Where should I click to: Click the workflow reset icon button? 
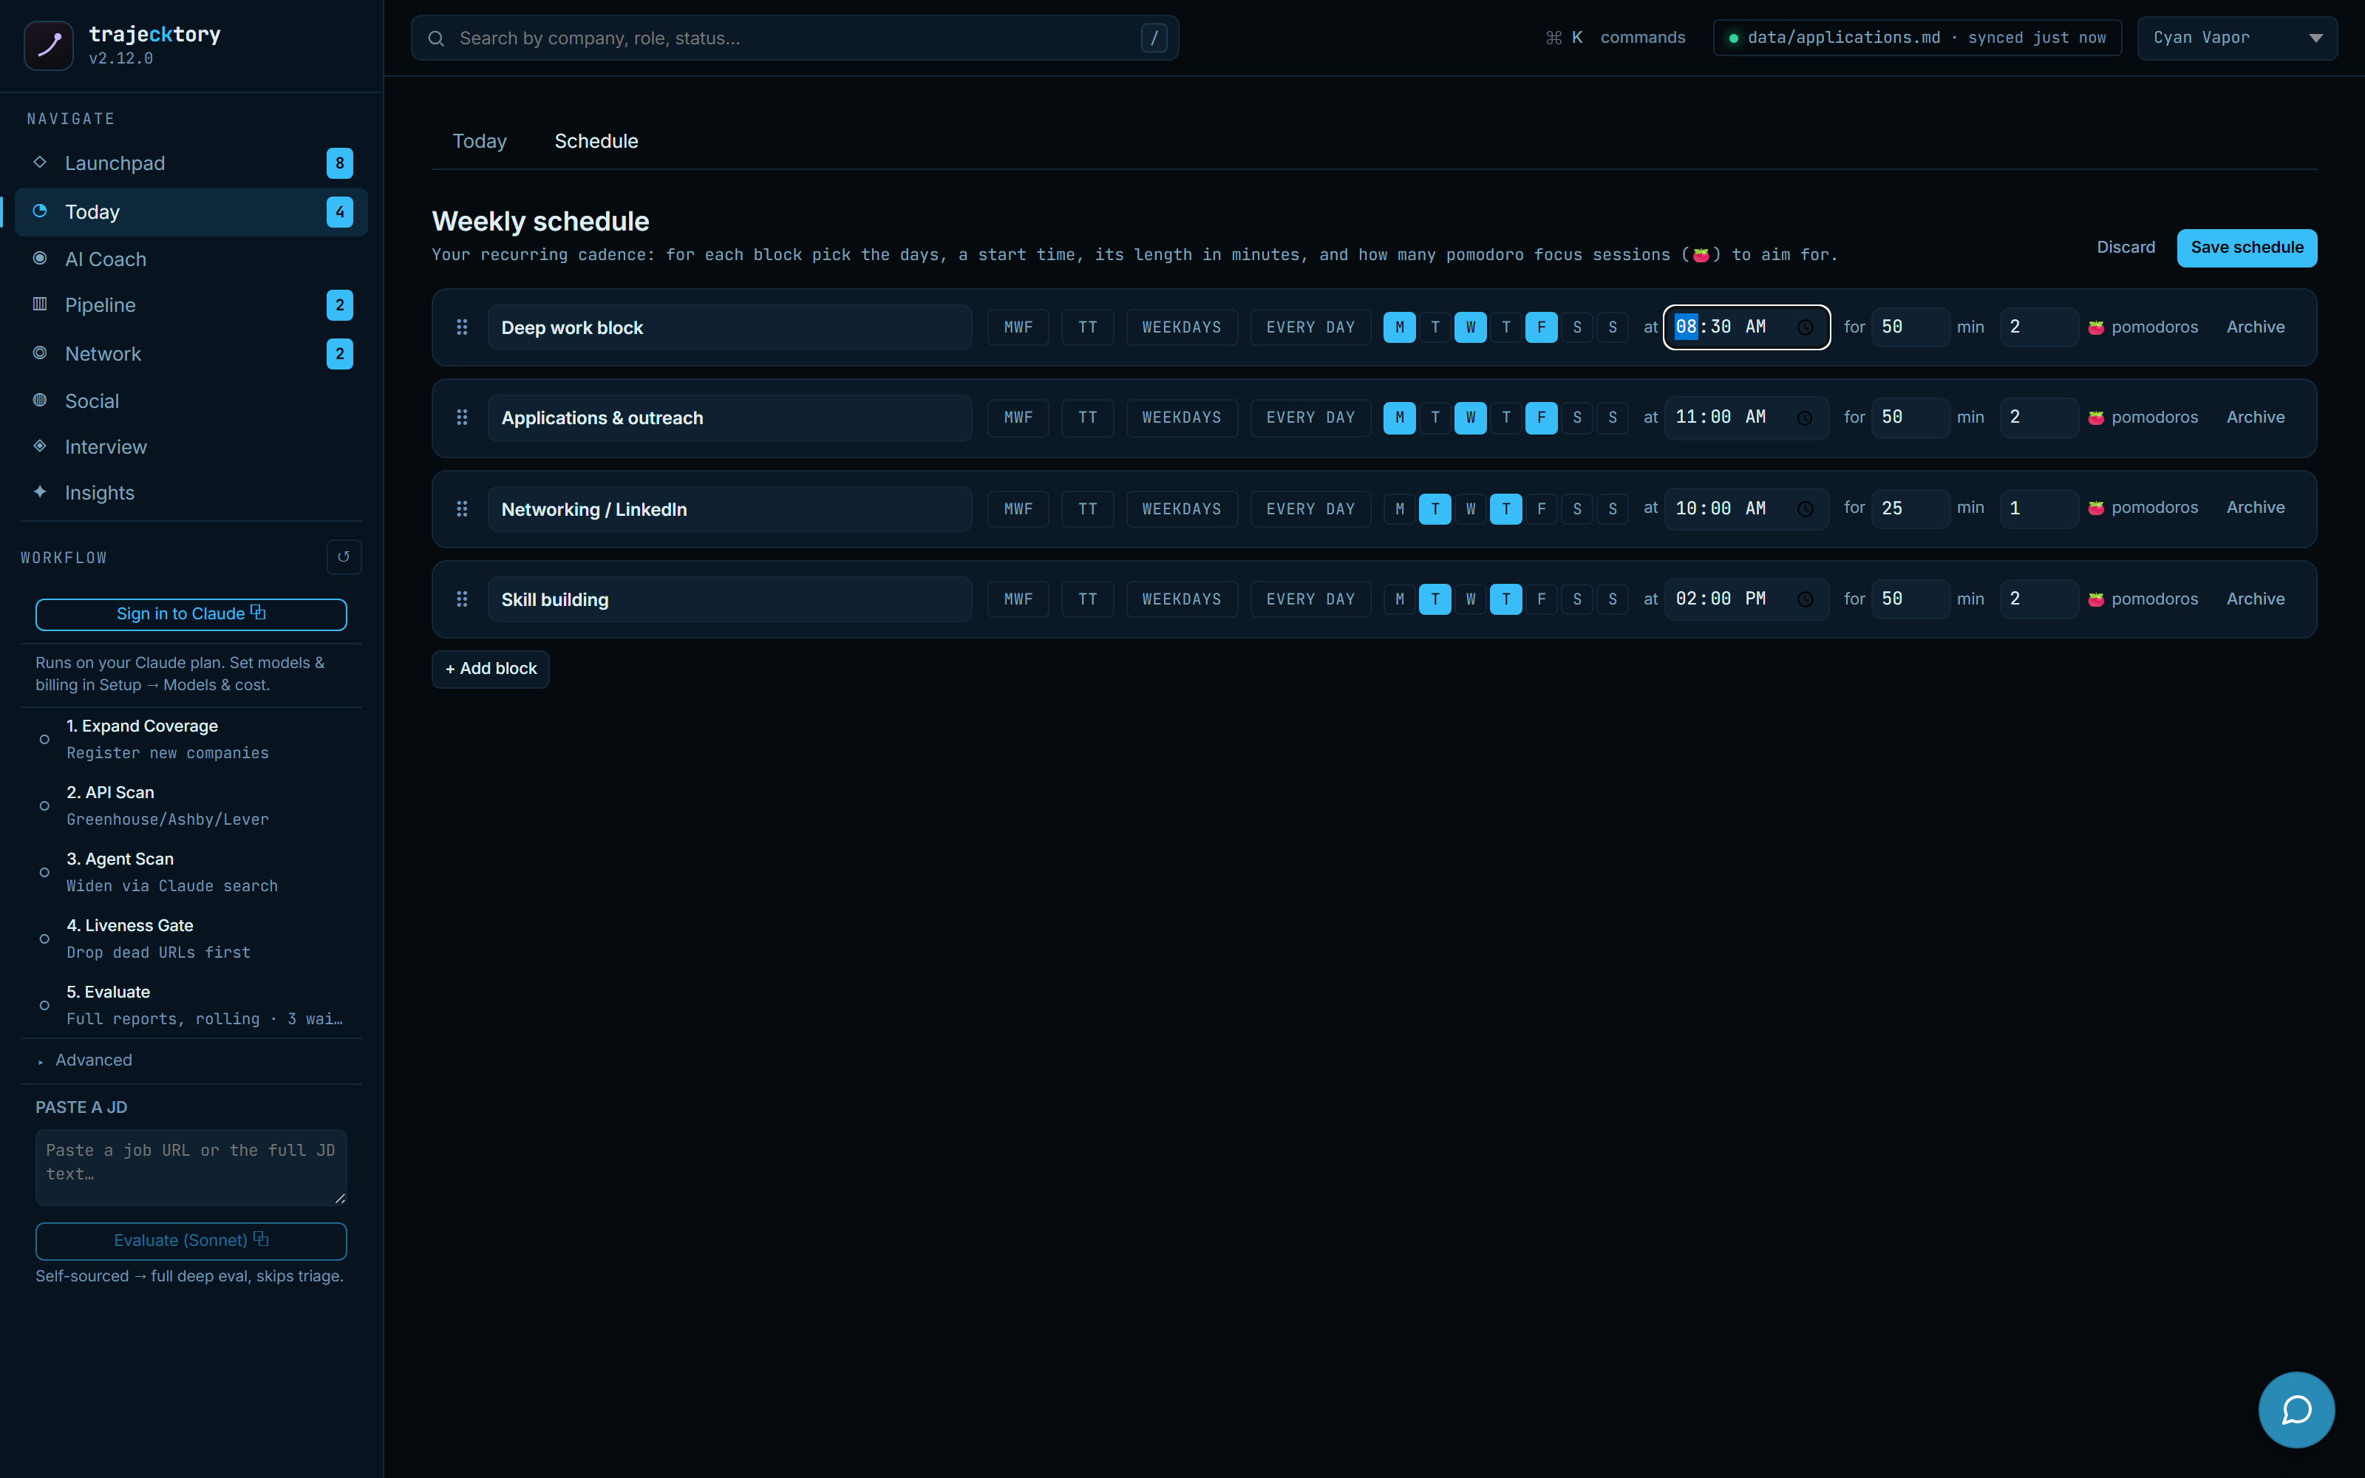[x=343, y=557]
